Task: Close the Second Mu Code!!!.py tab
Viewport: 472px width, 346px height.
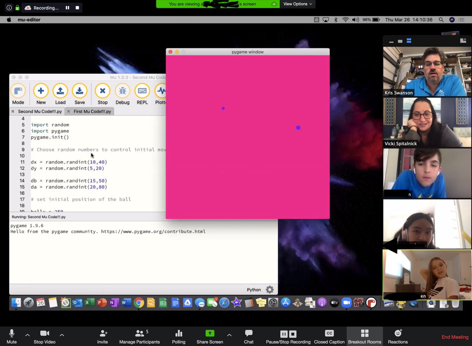Action: 13,112
